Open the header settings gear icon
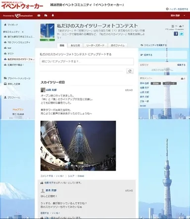 coord(167,9)
